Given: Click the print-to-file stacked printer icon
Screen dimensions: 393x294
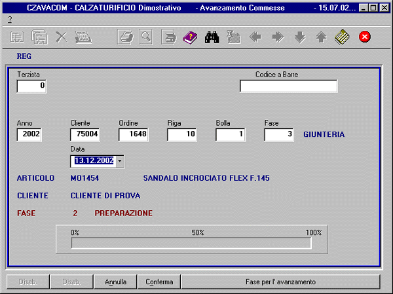Looking at the screenshot, I should 168,37.
